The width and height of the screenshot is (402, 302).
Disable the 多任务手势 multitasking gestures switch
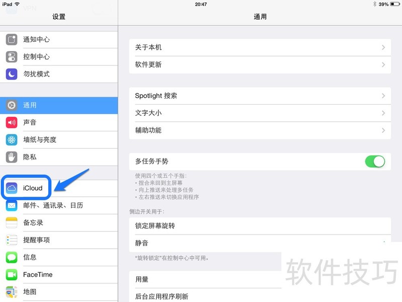[375, 161]
